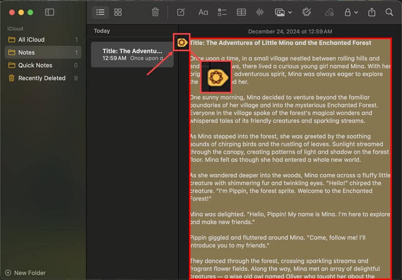Insert a table into the note
402x280 pixels.
241,12
